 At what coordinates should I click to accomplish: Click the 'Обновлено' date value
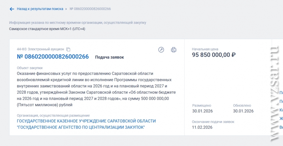pyautogui.click(x=243, y=111)
